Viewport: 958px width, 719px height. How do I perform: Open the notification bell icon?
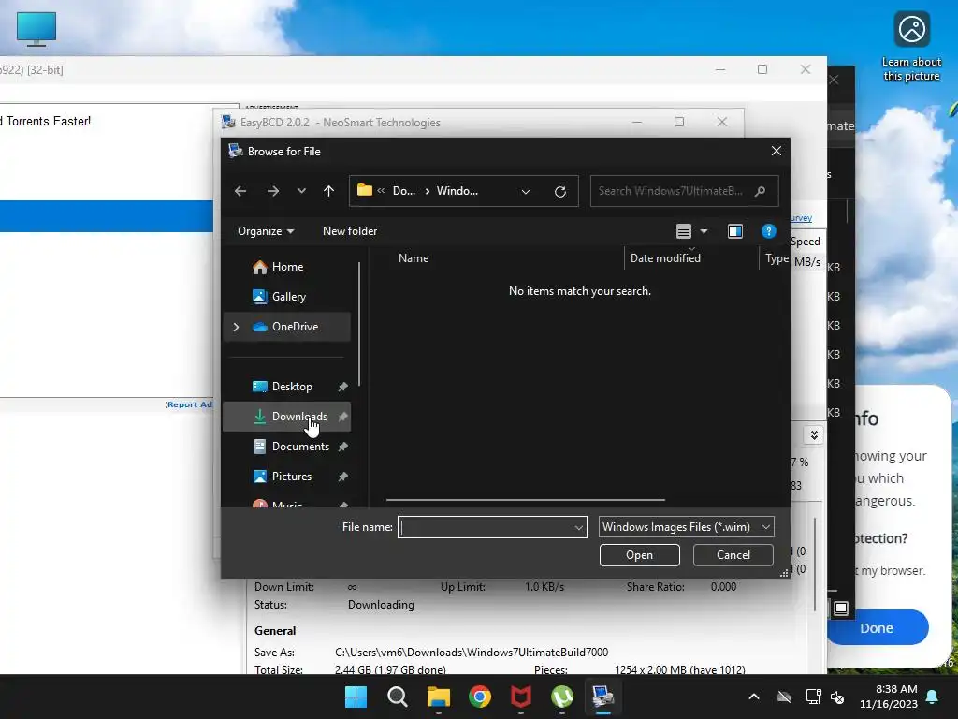click(x=933, y=697)
